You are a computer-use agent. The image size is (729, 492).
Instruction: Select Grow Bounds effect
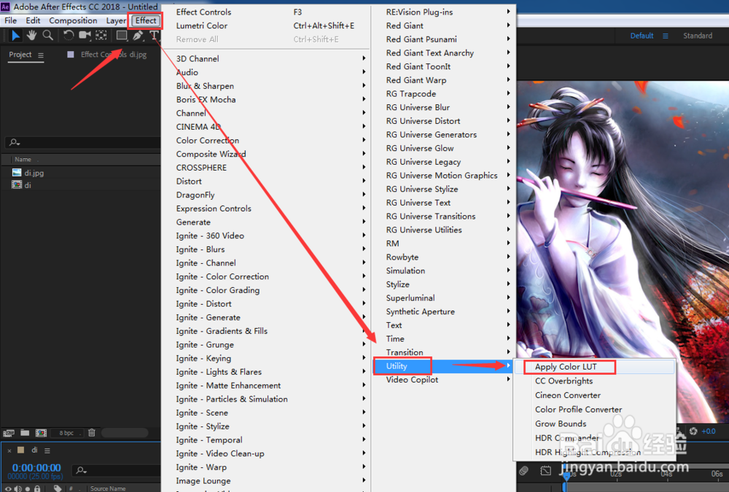[x=594, y=423]
